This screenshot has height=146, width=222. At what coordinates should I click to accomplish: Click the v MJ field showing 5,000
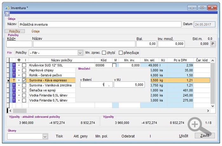click(x=129, y=85)
